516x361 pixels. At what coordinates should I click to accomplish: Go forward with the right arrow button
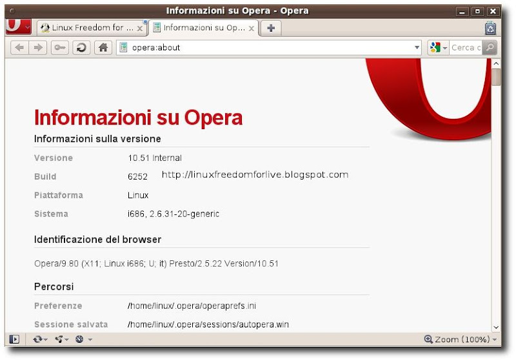[x=38, y=48]
